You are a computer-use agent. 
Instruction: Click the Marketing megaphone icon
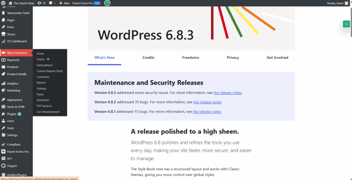3,91
